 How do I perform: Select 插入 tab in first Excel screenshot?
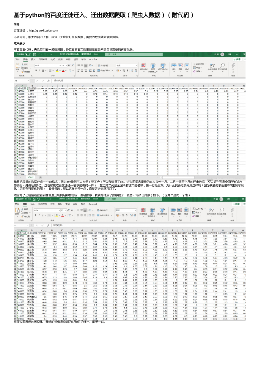(x=33, y=59)
